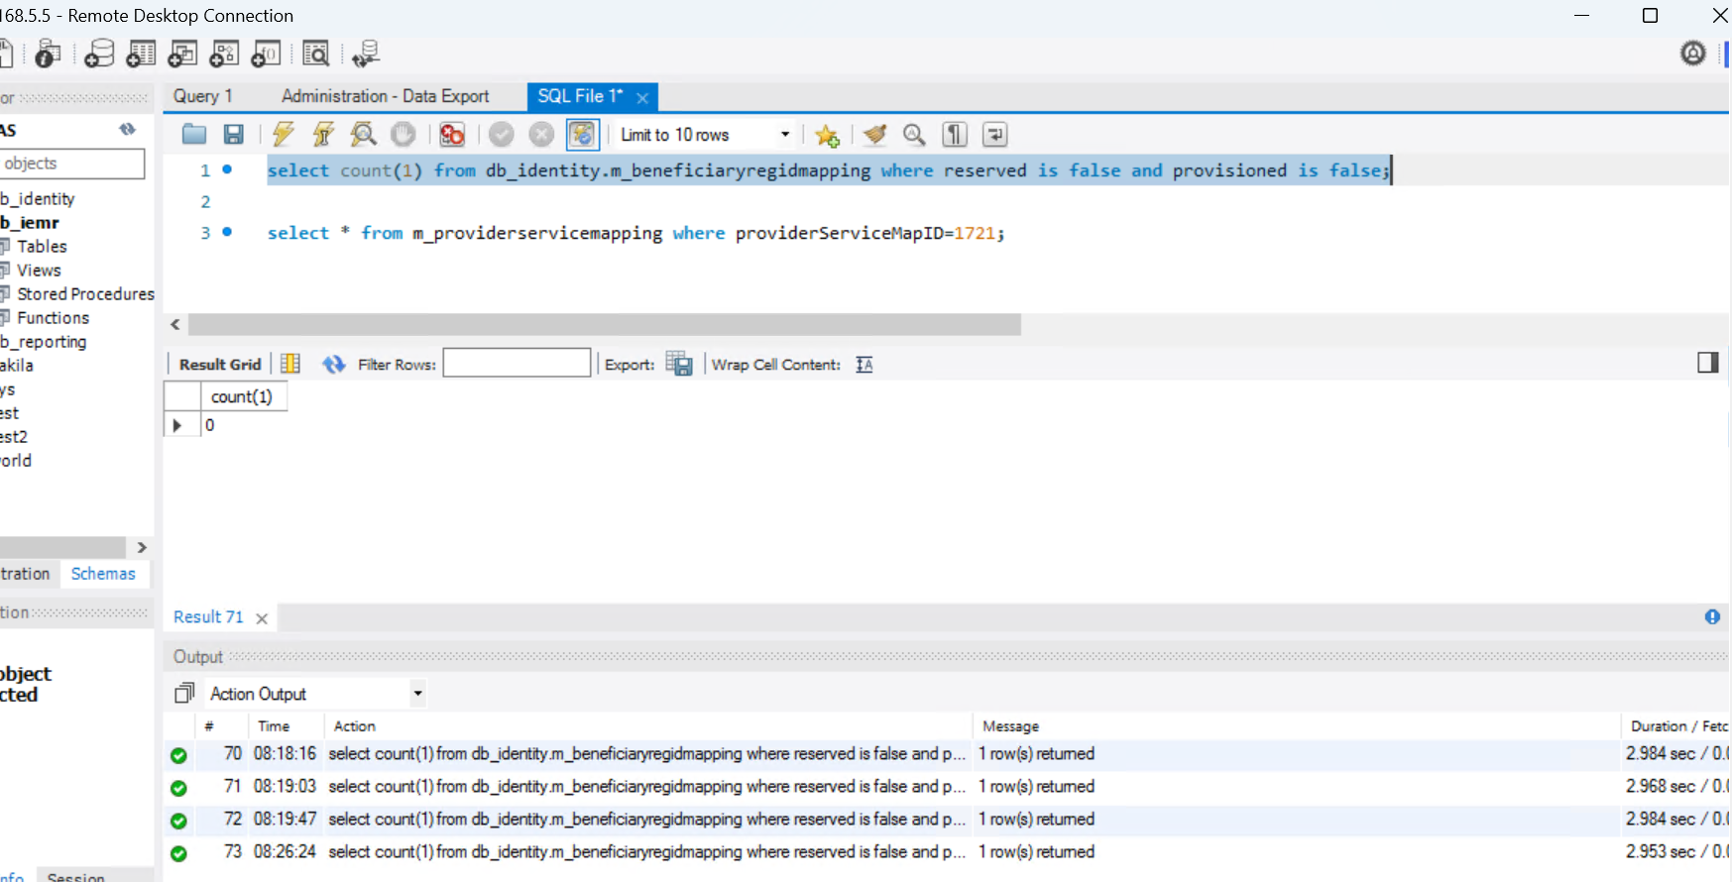Toggle the auto-commit mode icon
Screen dimensions: 1732x882
(583, 135)
